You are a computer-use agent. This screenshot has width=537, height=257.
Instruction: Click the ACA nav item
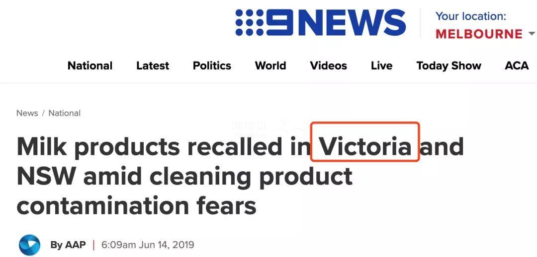pos(517,65)
